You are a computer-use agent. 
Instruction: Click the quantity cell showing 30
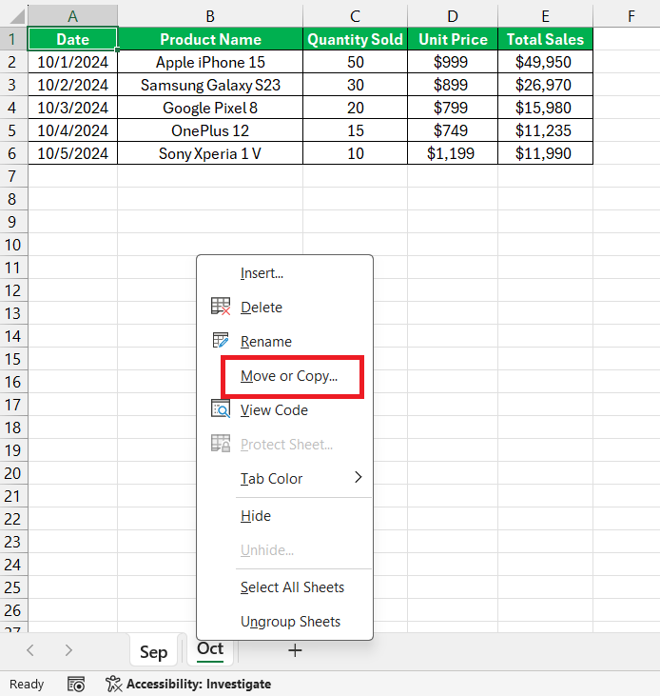pos(355,85)
